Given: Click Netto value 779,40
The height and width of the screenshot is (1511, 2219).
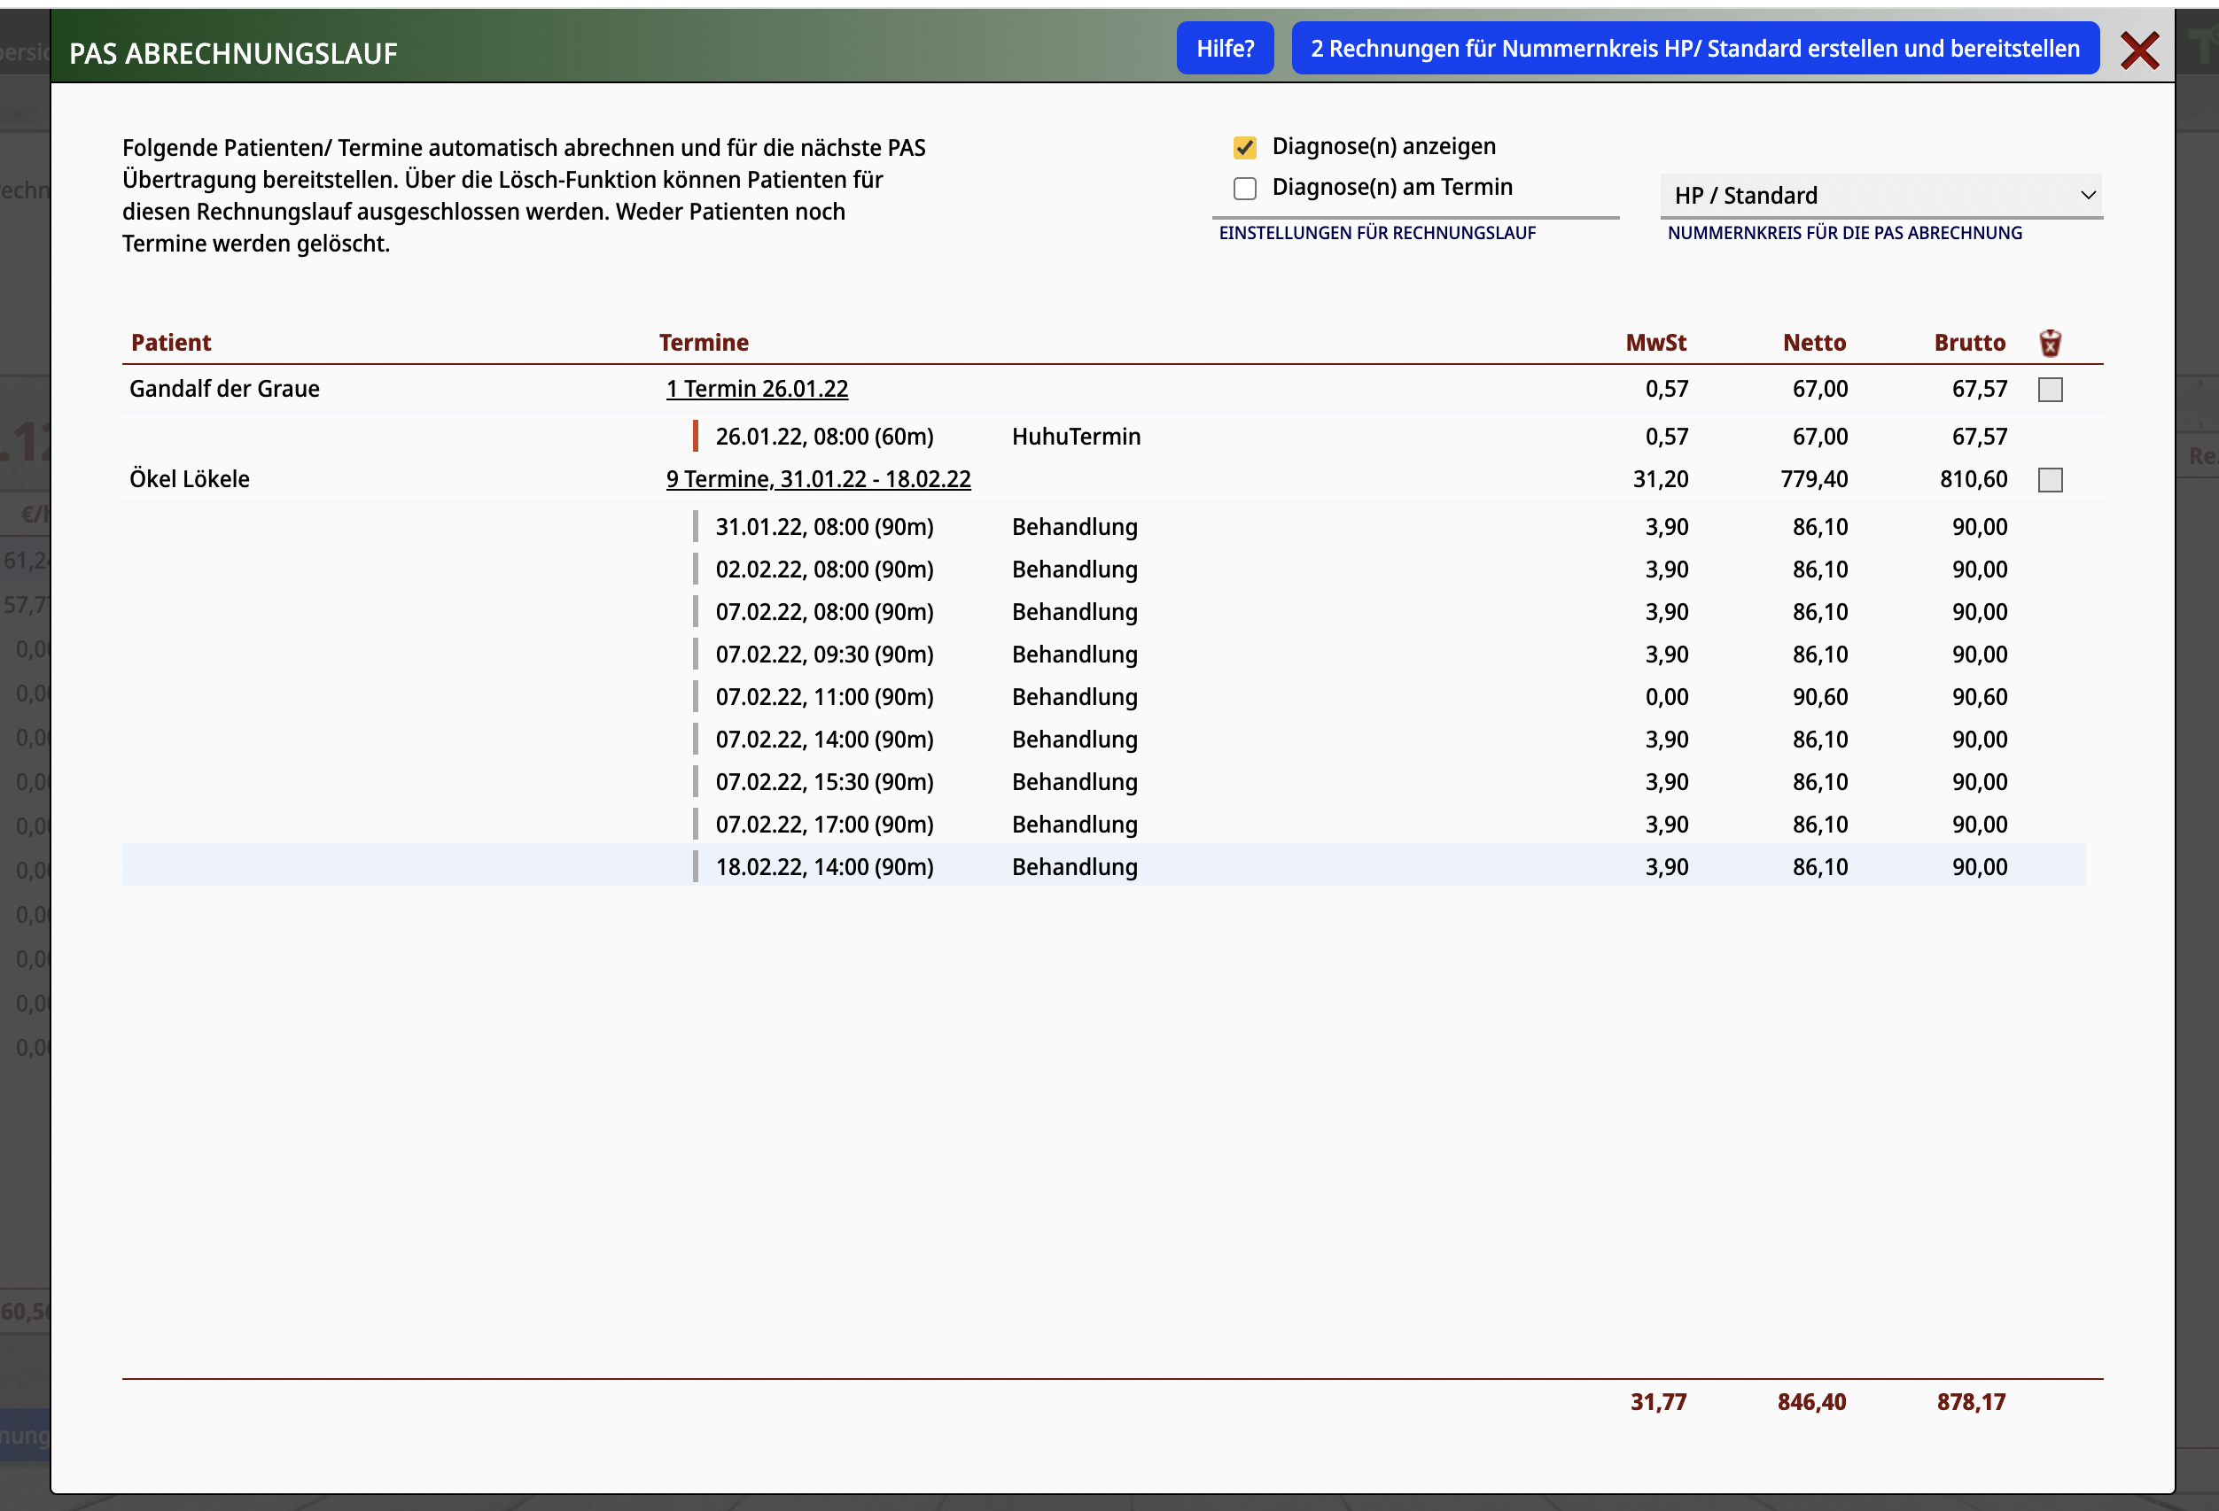Looking at the screenshot, I should (x=1814, y=479).
